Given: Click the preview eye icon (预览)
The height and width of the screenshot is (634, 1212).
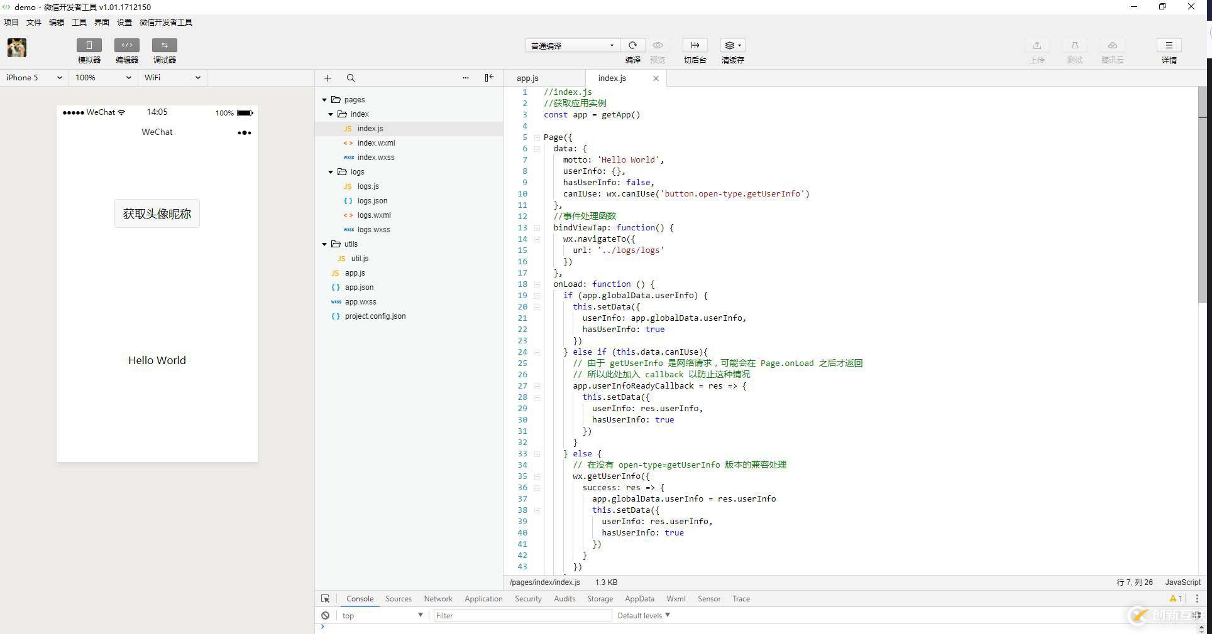Looking at the screenshot, I should [658, 45].
